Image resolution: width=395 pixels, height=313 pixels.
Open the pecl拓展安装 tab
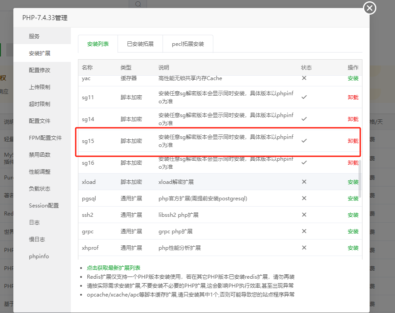[187, 44]
